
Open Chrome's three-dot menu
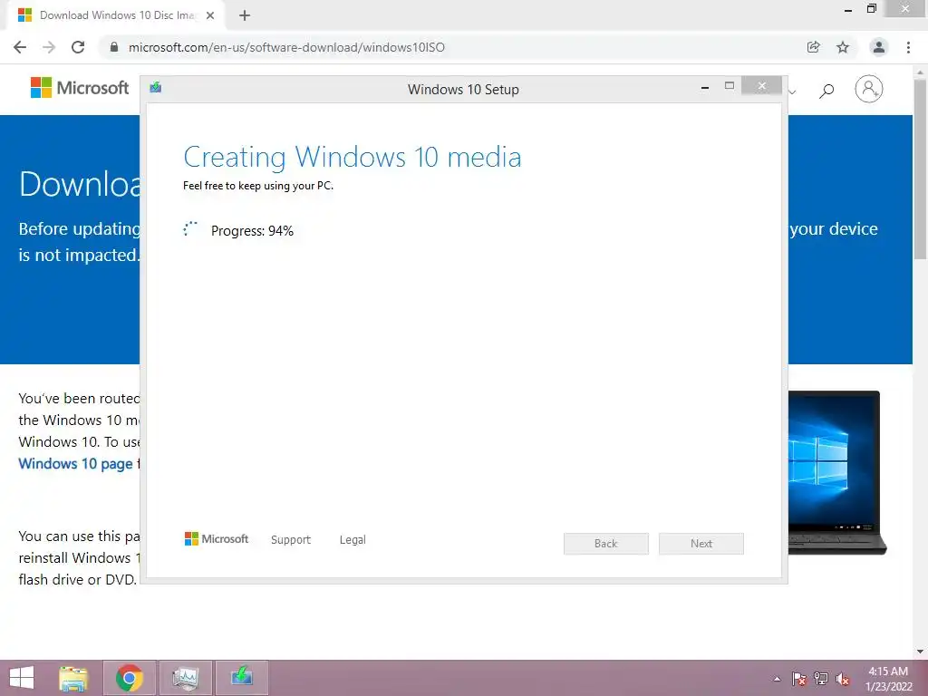click(908, 47)
